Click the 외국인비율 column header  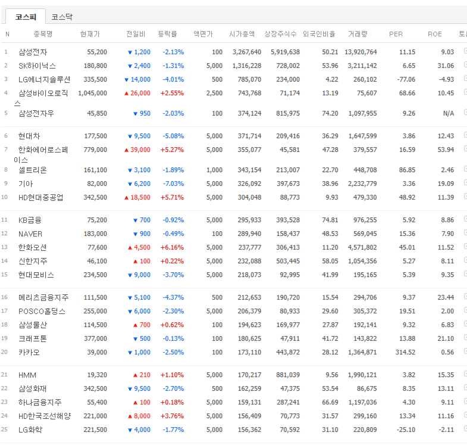(x=319, y=34)
